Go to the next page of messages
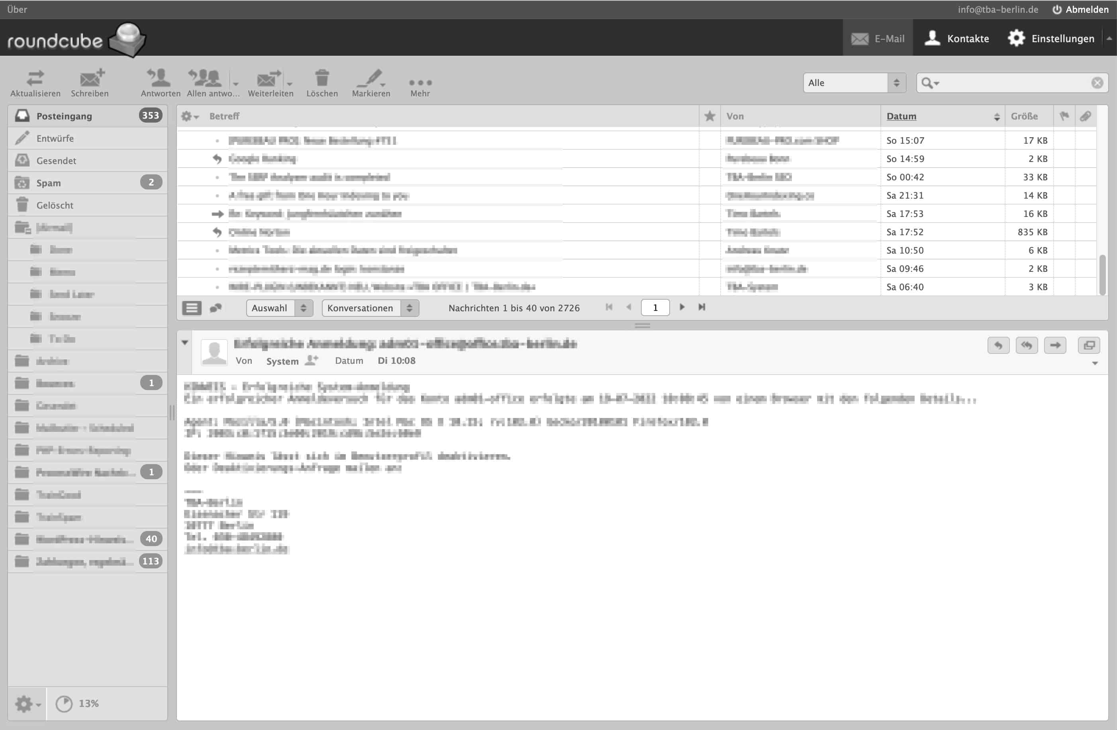Viewport: 1117px width, 730px height. tap(682, 307)
